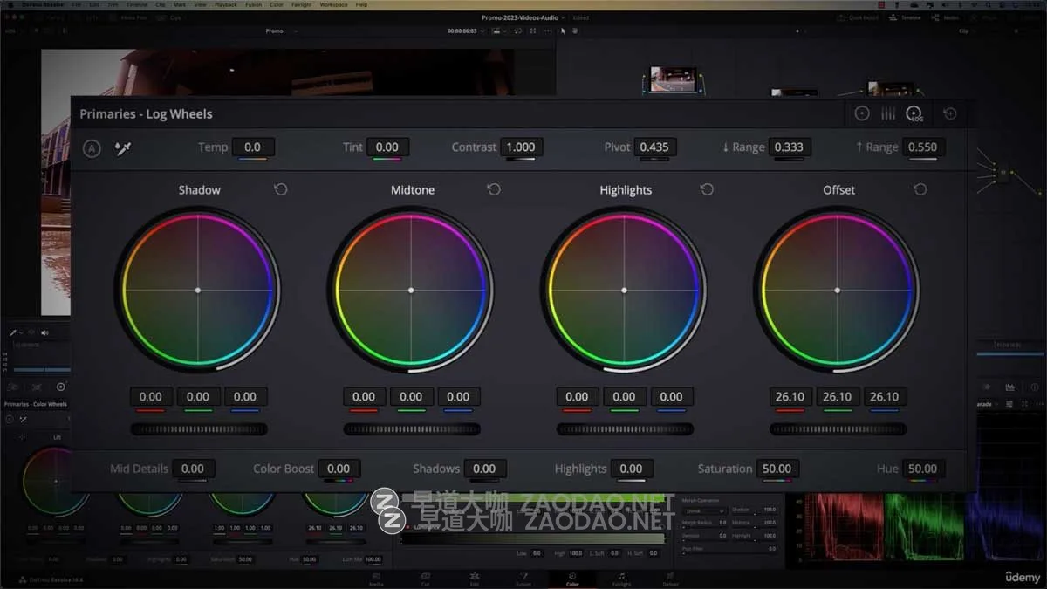Toggle the Nodes panel in top toolbar
Viewport: 1047px width, 589px height.
[x=947, y=17]
